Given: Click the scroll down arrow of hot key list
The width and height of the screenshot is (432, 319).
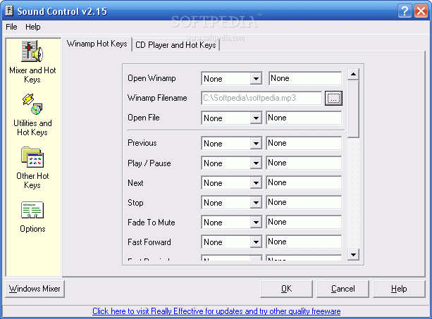Looking at the screenshot, I should click(353, 254).
